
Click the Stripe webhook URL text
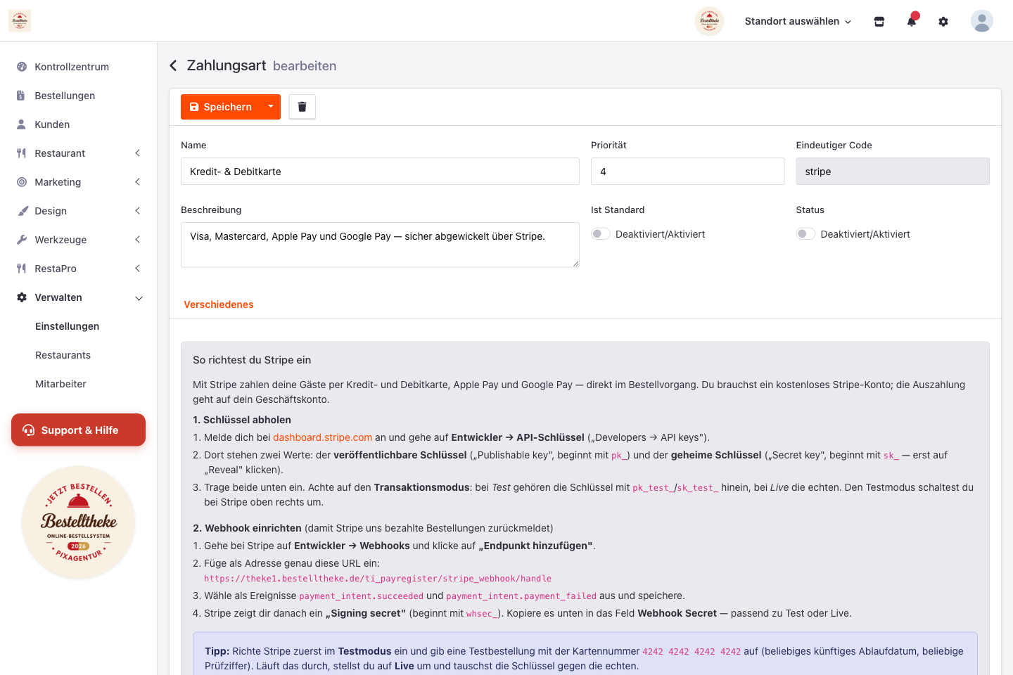coord(378,579)
